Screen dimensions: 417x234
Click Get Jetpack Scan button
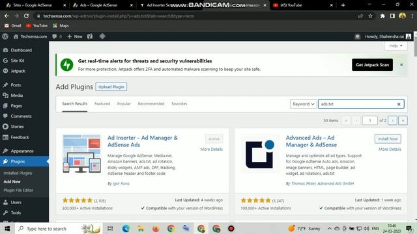point(372,65)
